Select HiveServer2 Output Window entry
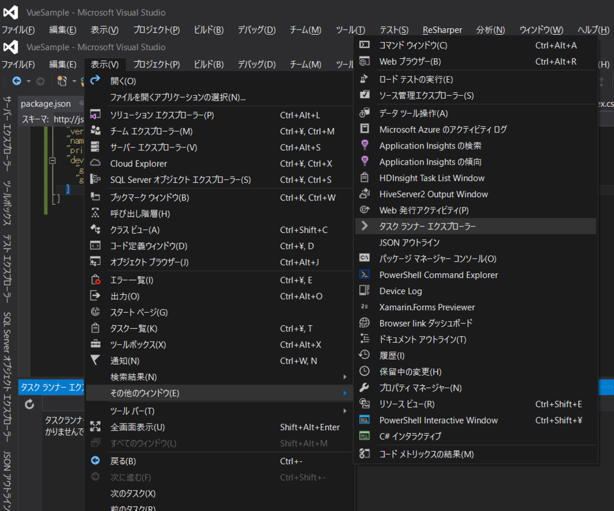This screenshot has height=511, width=614. (475, 194)
